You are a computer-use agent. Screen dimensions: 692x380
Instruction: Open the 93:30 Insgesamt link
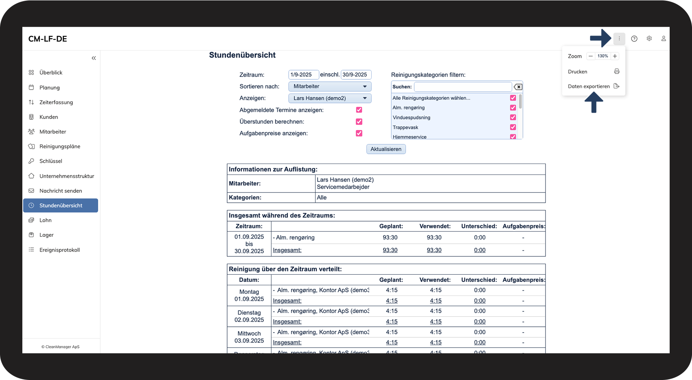(390, 250)
